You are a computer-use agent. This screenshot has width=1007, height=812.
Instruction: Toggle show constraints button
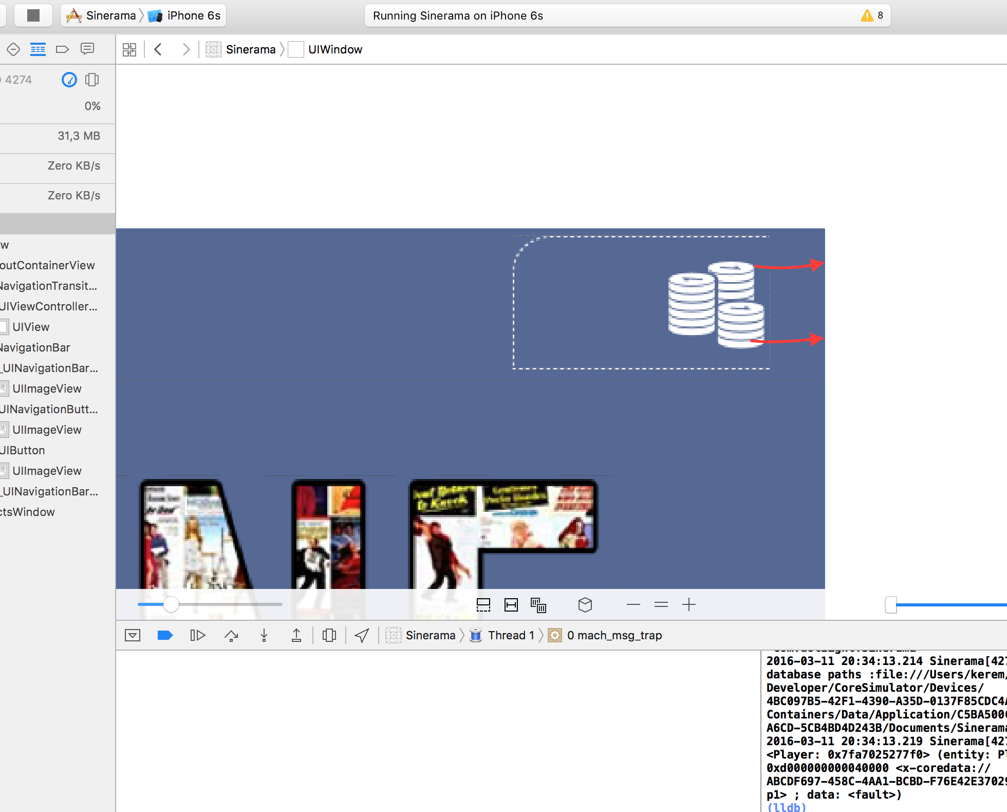pos(511,605)
